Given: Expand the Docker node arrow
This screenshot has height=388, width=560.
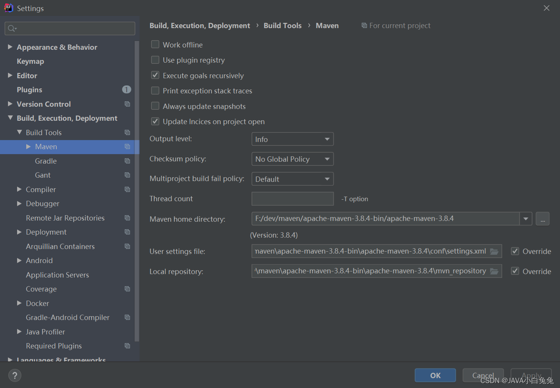Looking at the screenshot, I should [x=19, y=303].
